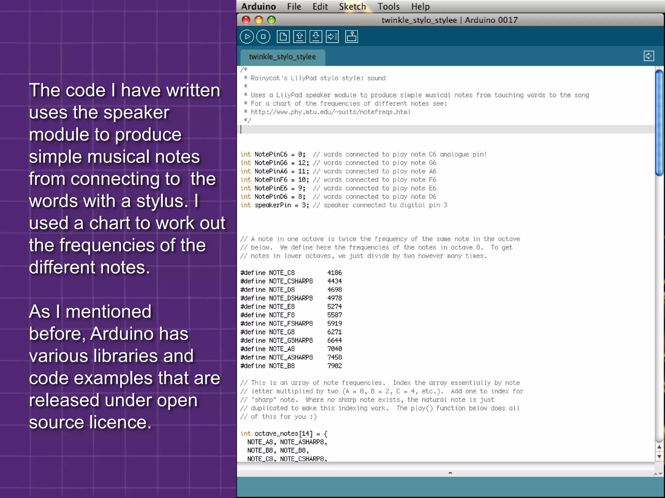Click the 'Uses a LilyPad speaker module' comment

click(416, 95)
